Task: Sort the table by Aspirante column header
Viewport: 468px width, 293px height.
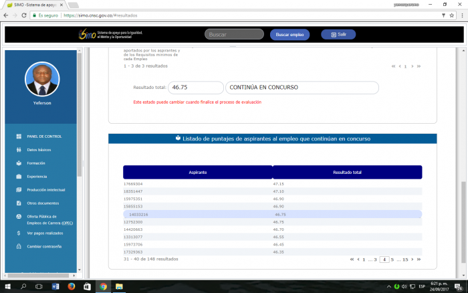Action: point(198,173)
